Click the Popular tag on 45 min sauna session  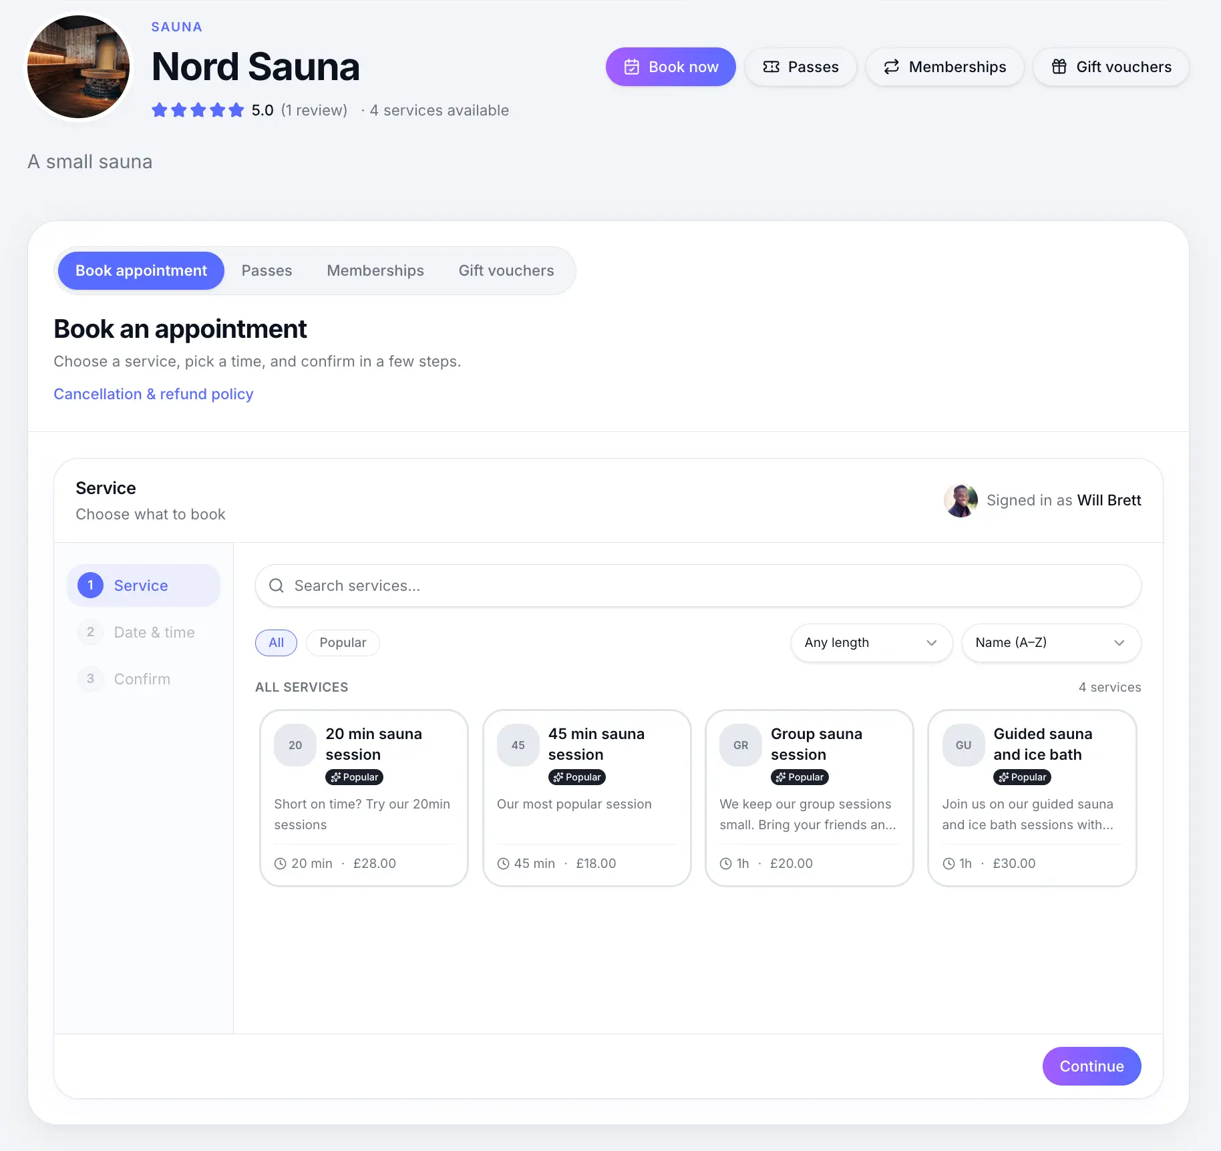[x=577, y=777]
